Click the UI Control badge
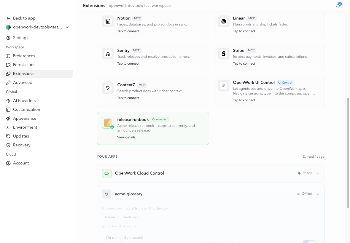Screen dimensions: 350x243 285,83
